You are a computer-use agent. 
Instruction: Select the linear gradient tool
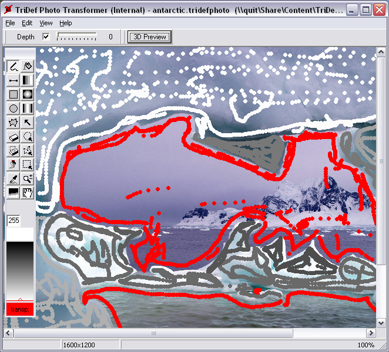[x=27, y=80]
